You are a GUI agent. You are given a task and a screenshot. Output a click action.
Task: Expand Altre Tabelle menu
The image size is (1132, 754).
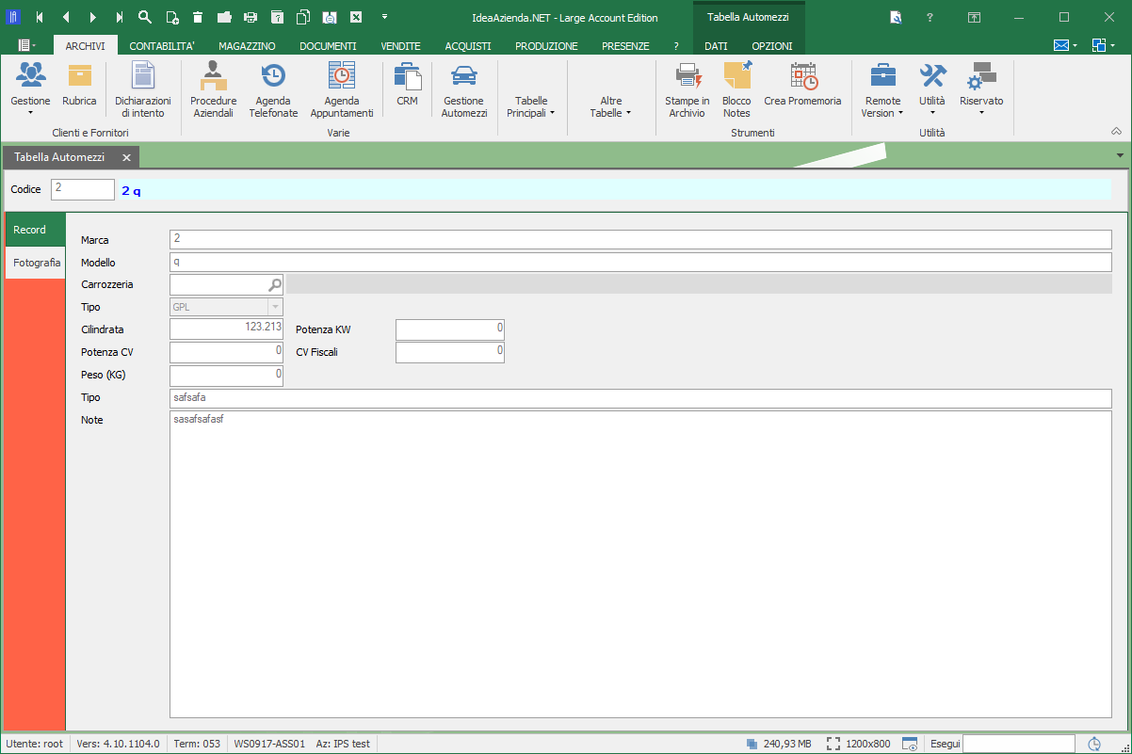[x=610, y=106]
